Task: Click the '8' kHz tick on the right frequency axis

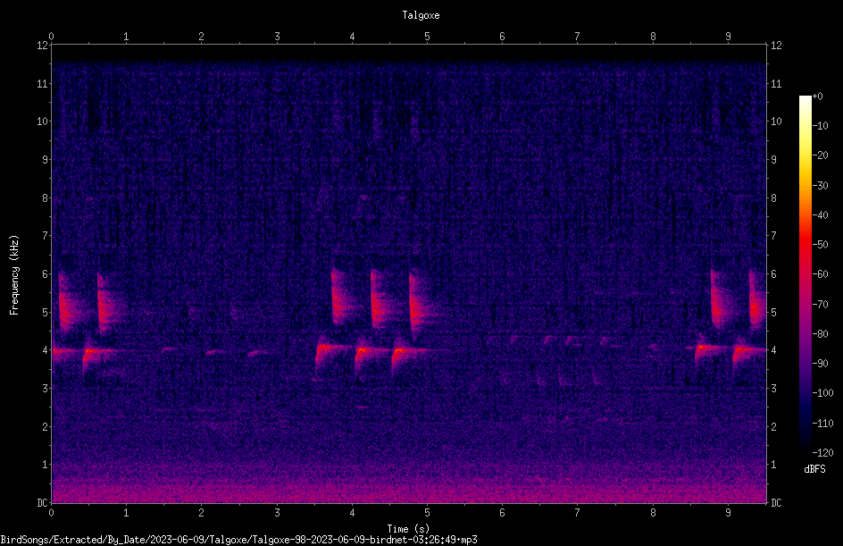Action: pos(773,198)
